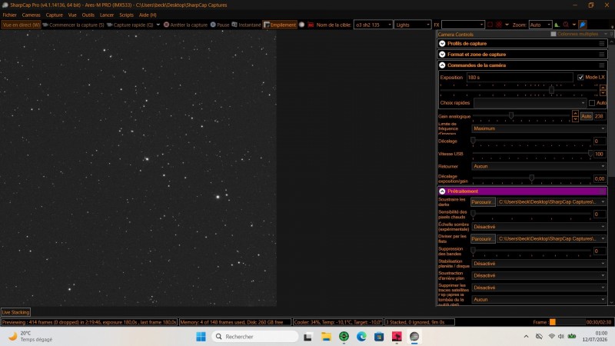Stop capture with Arrêter la capture
Viewport: 615px width, 346px height.
point(185,25)
